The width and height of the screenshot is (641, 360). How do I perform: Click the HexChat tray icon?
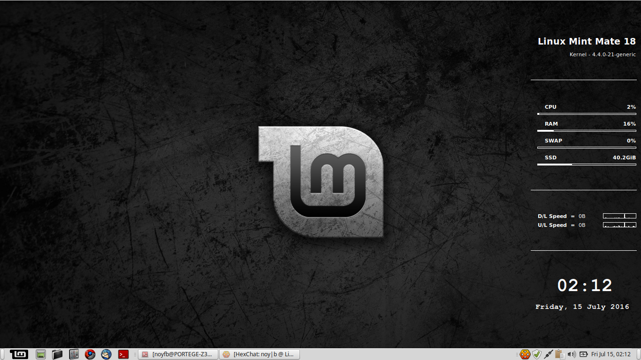coord(525,354)
